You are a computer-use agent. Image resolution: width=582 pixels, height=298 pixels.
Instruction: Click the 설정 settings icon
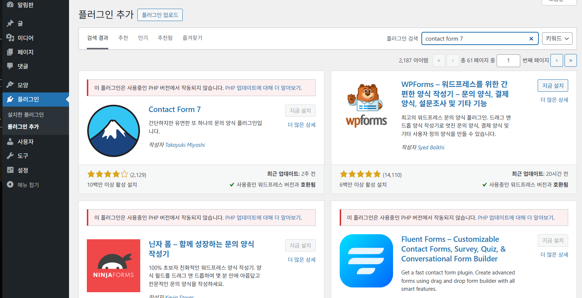coord(10,170)
